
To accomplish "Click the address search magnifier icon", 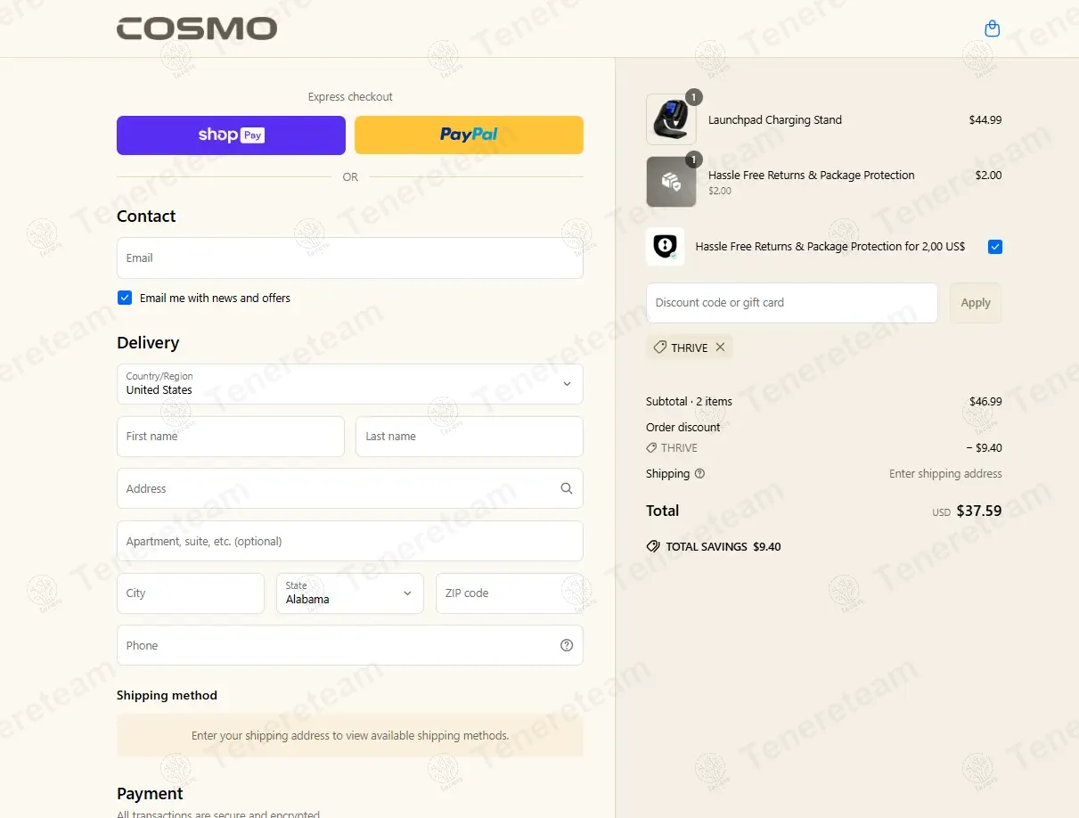I will [567, 488].
